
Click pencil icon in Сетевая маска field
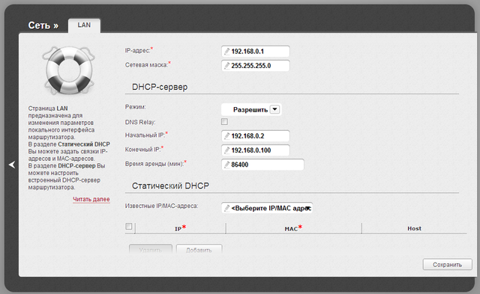point(226,66)
